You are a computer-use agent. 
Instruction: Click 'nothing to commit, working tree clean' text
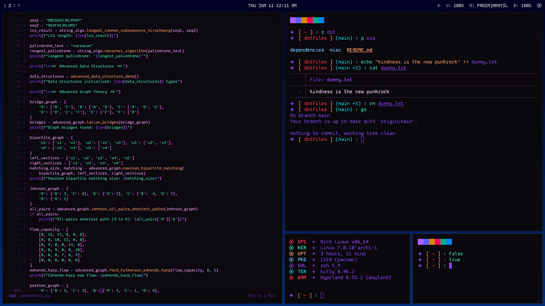click(342, 133)
